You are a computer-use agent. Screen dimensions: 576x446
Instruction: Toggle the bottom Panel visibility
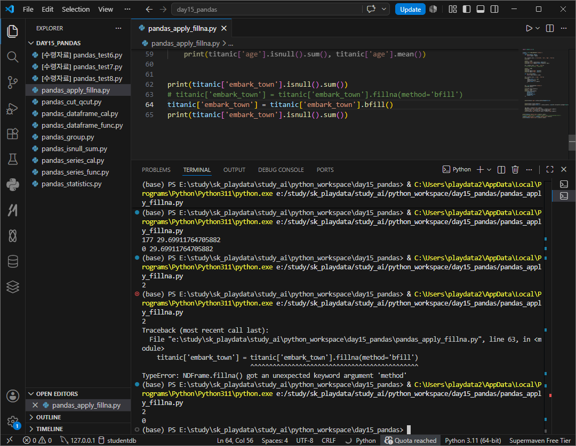(481, 9)
